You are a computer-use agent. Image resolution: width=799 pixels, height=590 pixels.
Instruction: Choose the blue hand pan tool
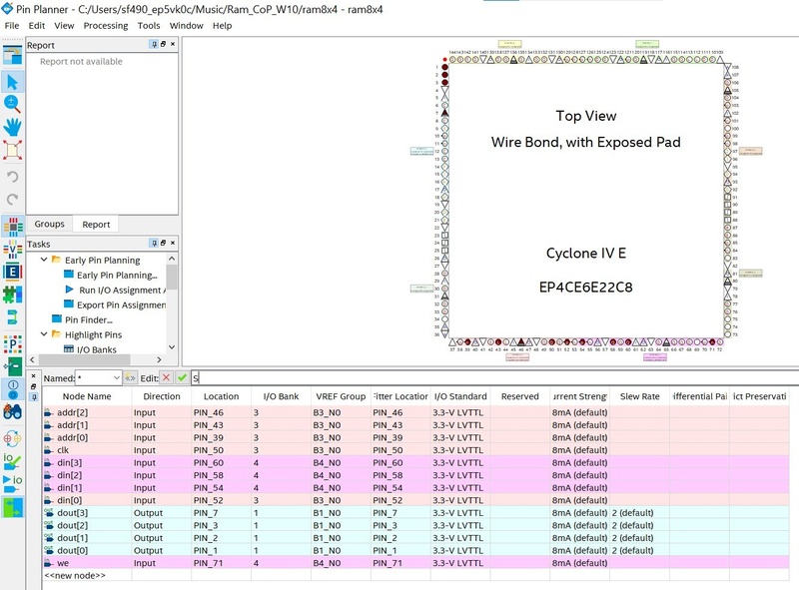[13, 127]
